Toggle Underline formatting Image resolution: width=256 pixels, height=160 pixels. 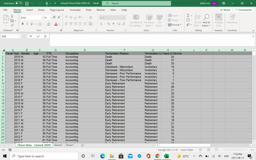31,24
